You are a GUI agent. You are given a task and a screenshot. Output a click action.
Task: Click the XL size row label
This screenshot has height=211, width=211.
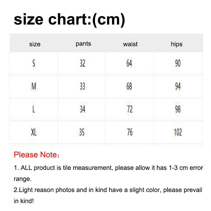click(34, 132)
